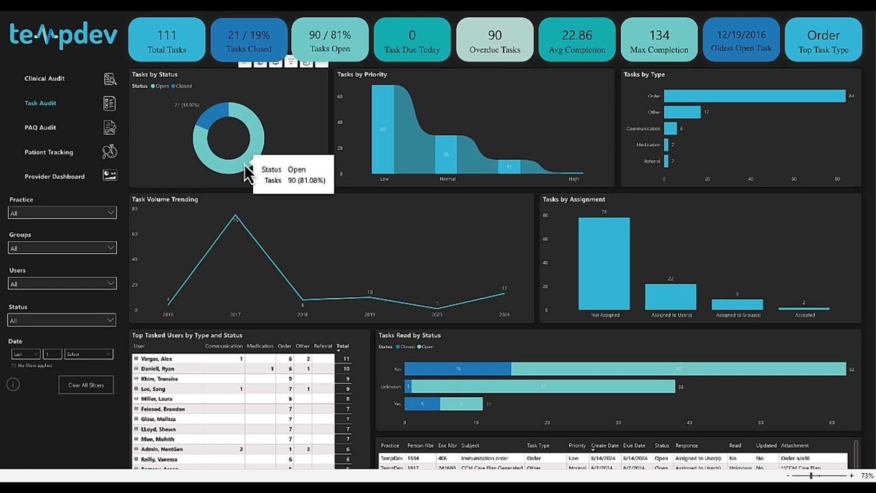Sort by Create Date column header
876x493 pixels.
pyautogui.click(x=604, y=446)
